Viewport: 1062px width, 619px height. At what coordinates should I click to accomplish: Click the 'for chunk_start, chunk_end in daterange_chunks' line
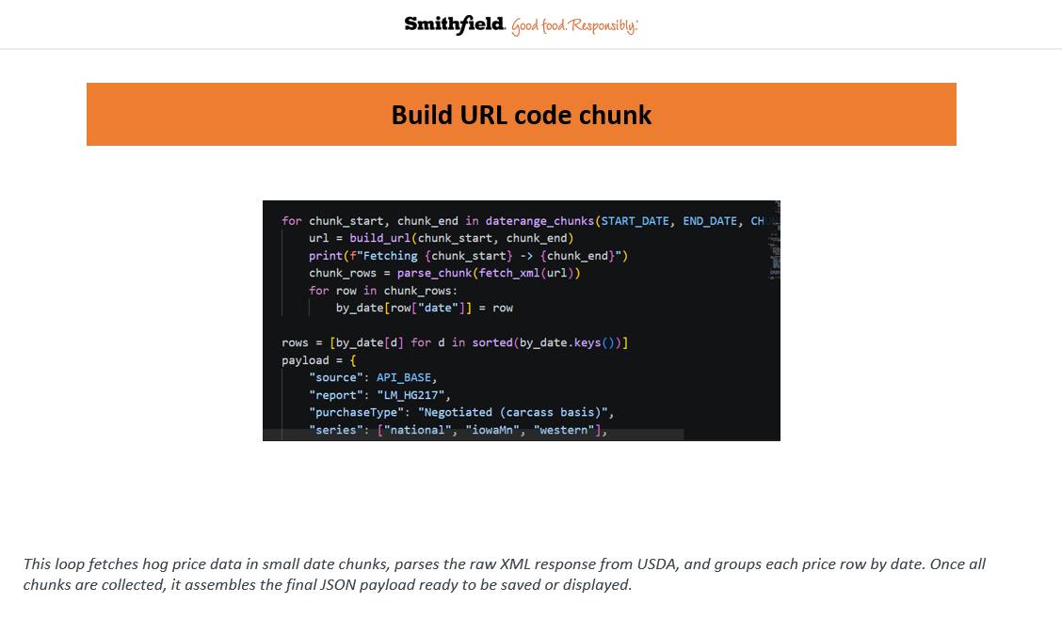[x=523, y=221]
